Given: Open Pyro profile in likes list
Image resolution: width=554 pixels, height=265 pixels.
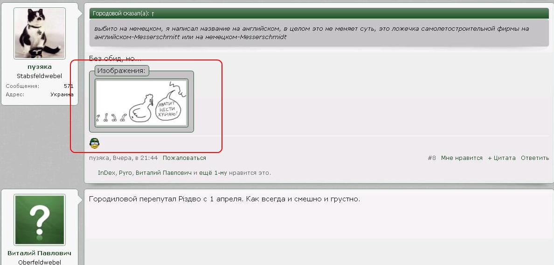Looking at the screenshot, I should 125,173.
